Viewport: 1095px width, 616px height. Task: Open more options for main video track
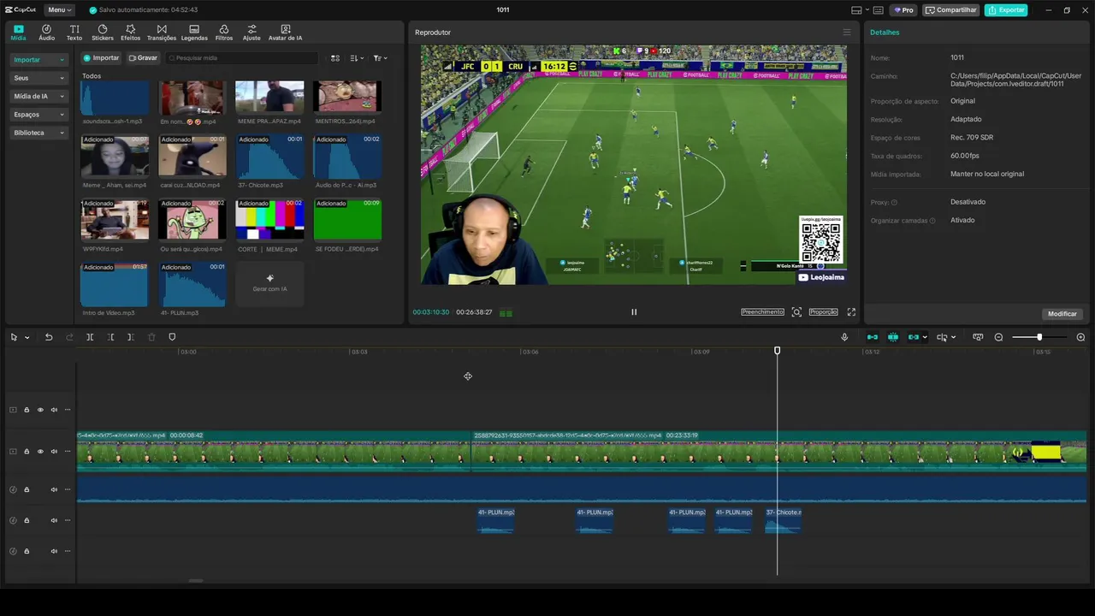68,451
